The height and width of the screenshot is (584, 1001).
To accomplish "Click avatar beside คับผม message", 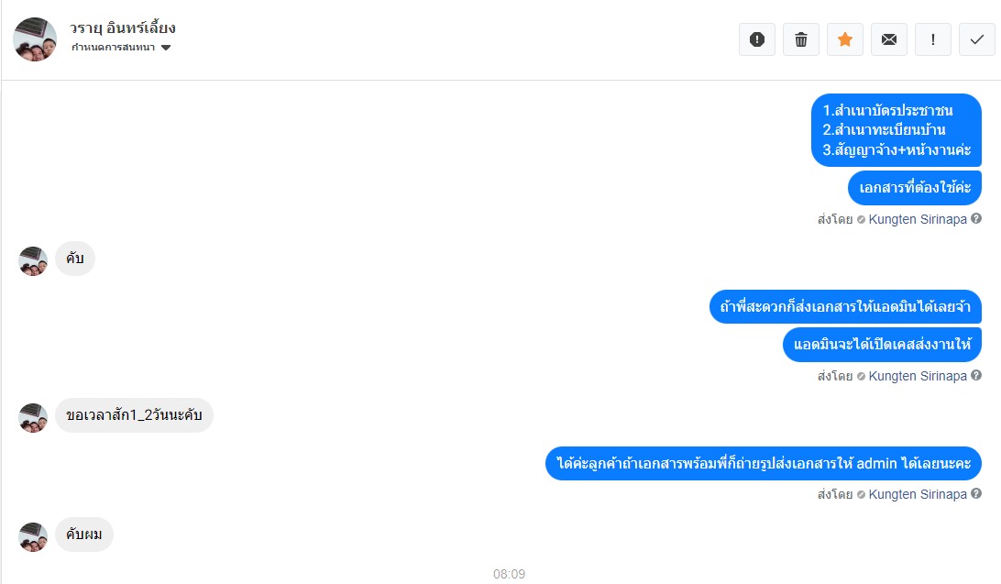I will coord(33,536).
